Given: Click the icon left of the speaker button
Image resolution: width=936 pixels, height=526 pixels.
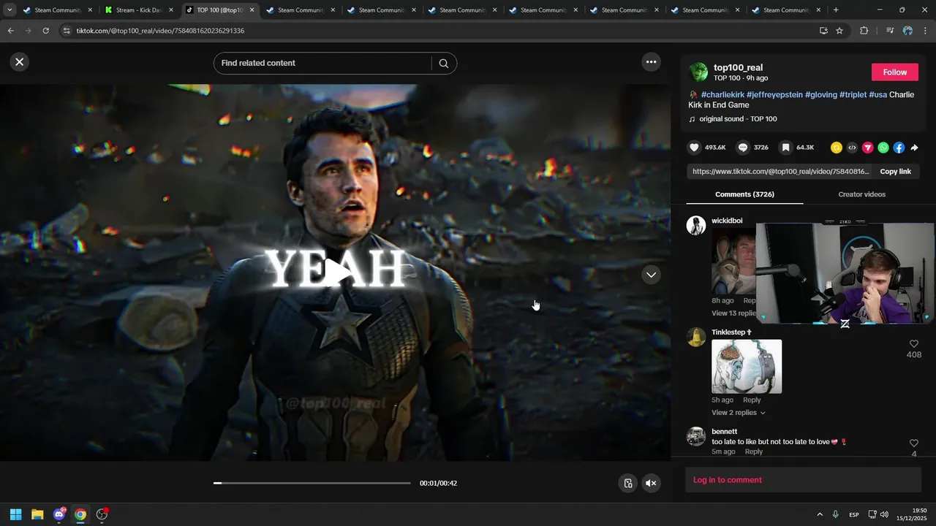Looking at the screenshot, I should pyautogui.click(x=627, y=483).
